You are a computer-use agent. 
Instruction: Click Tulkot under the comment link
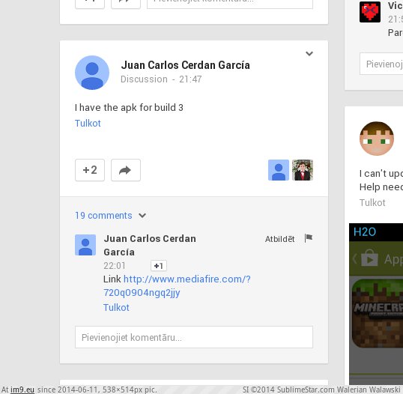[x=116, y=308]
